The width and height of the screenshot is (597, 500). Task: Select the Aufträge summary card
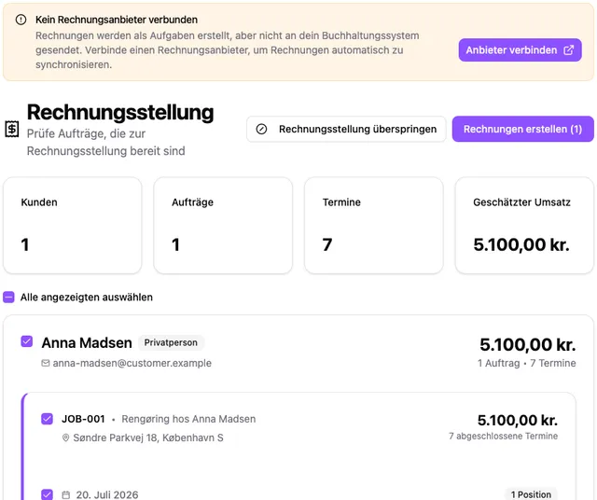click(223, 226)
